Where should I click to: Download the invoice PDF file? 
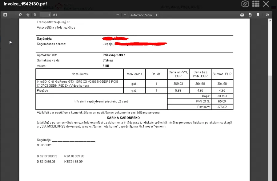tap(250, 15)
